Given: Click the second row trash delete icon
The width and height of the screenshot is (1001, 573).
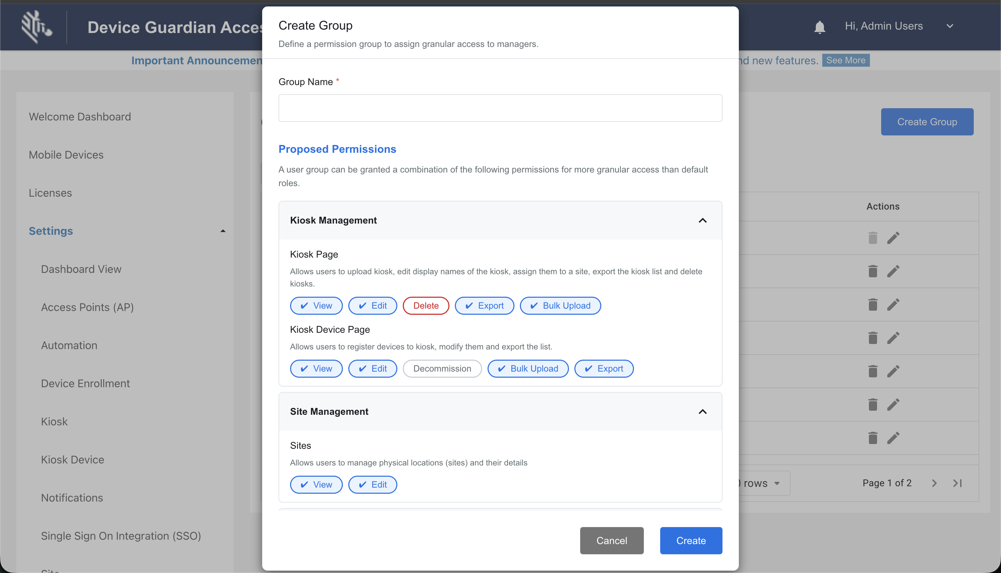Looking at the screenshot, I should (x=873, y=271).
